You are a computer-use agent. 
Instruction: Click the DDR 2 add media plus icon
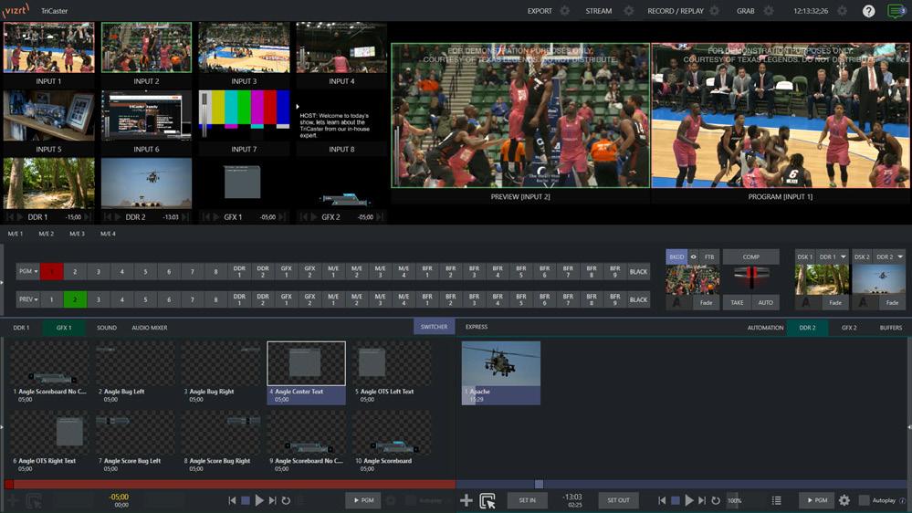coord(466,500)
